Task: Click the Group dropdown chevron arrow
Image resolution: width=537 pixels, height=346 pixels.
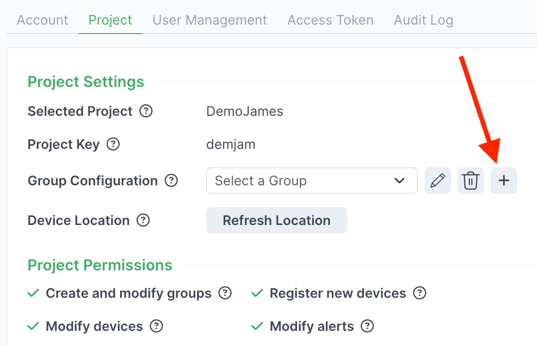Action: (399, 181)
